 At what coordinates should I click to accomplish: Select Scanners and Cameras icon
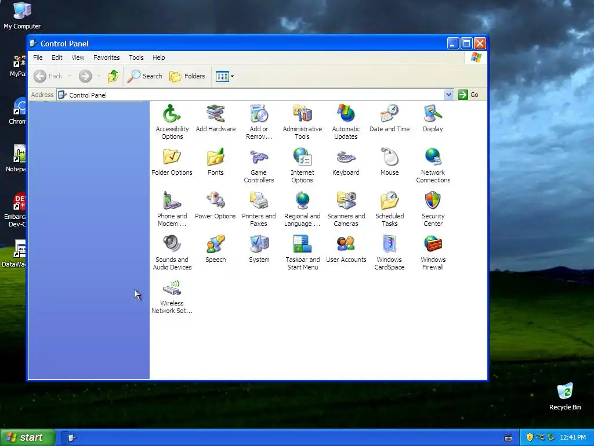point(346,209)
